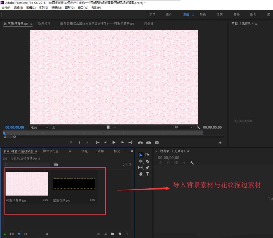This screenshot has width=273, height=238.
Task: Step back one frame in source monitor
Action: click(106, 142)
